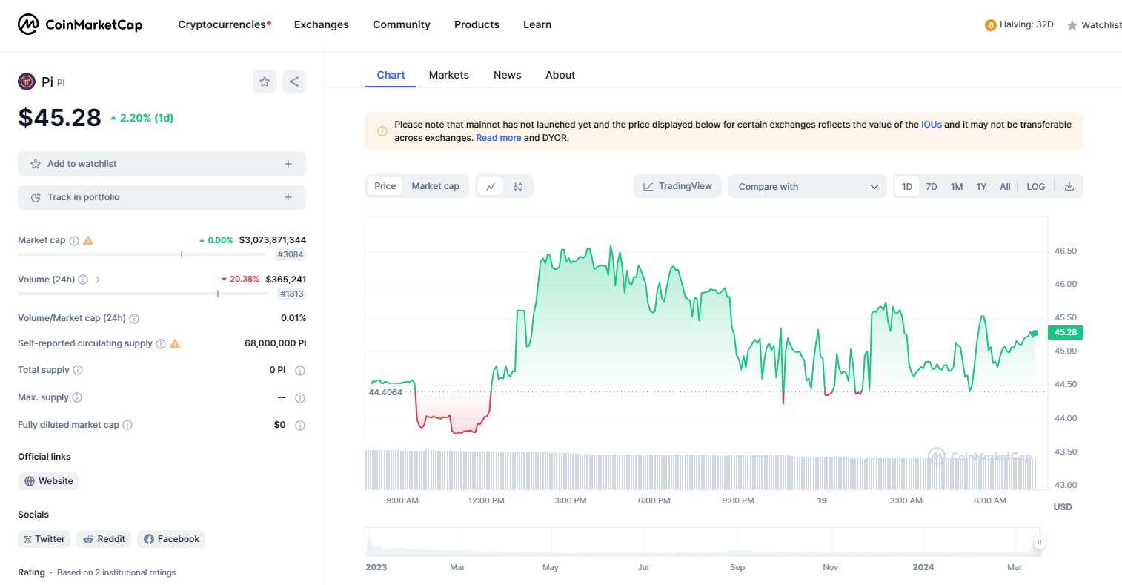Toggle LOG scale on chart
Viewport: 1122px width, 585px height.
point(1035,187)
